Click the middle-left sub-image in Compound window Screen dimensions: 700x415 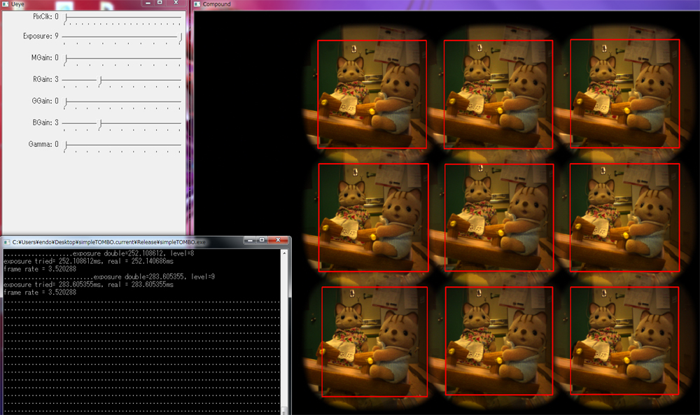pos(373,218)
